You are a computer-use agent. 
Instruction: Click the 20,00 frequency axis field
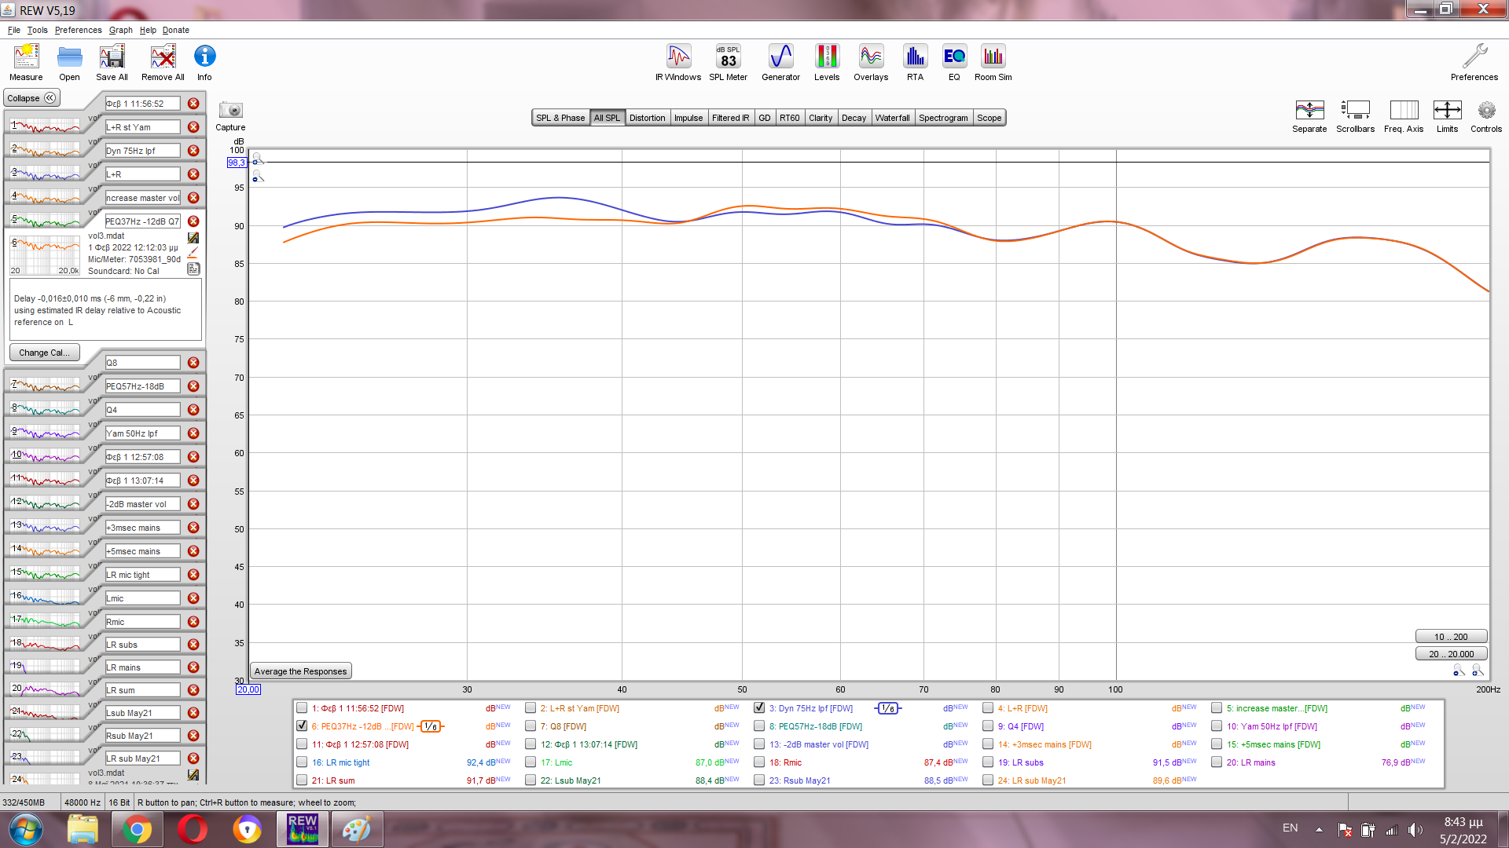tap(248, 689)
